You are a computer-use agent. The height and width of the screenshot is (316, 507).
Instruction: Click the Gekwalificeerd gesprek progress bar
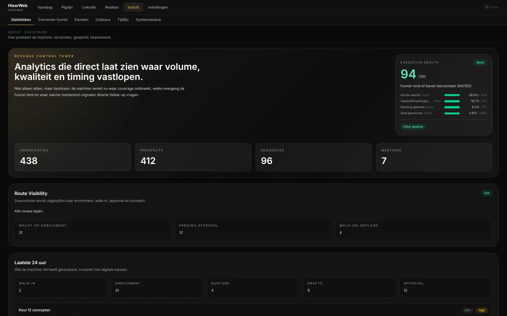click(x=452, y=101)
